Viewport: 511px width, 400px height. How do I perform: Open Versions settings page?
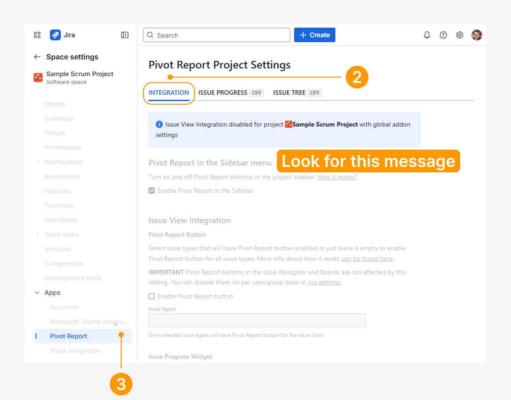[x=58, y=249]
